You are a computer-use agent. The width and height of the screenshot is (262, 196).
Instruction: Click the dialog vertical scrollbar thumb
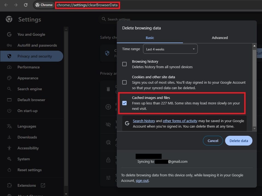(x=254, y=88)
